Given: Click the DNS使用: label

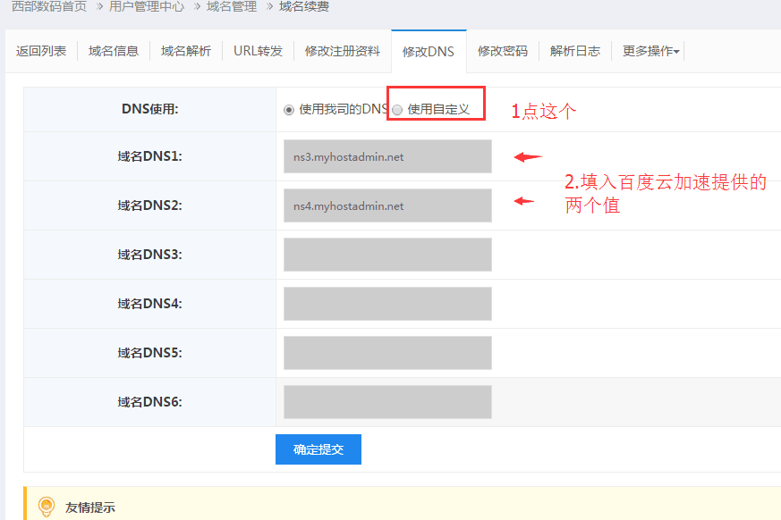Looking at the screenshot, I should click(x=150, y=109).
